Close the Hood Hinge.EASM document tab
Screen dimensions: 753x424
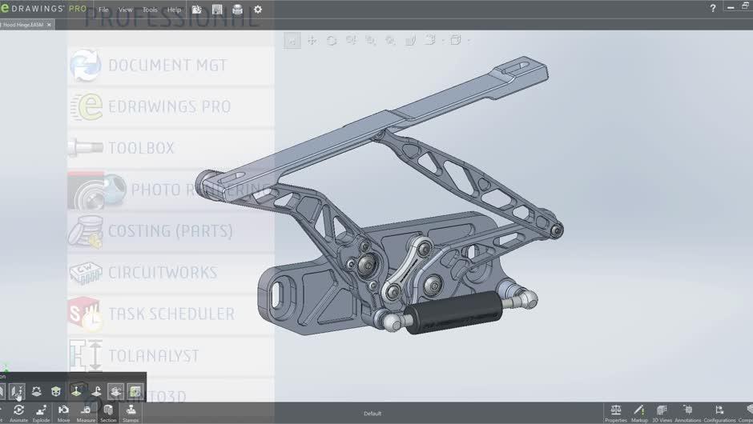49,25
